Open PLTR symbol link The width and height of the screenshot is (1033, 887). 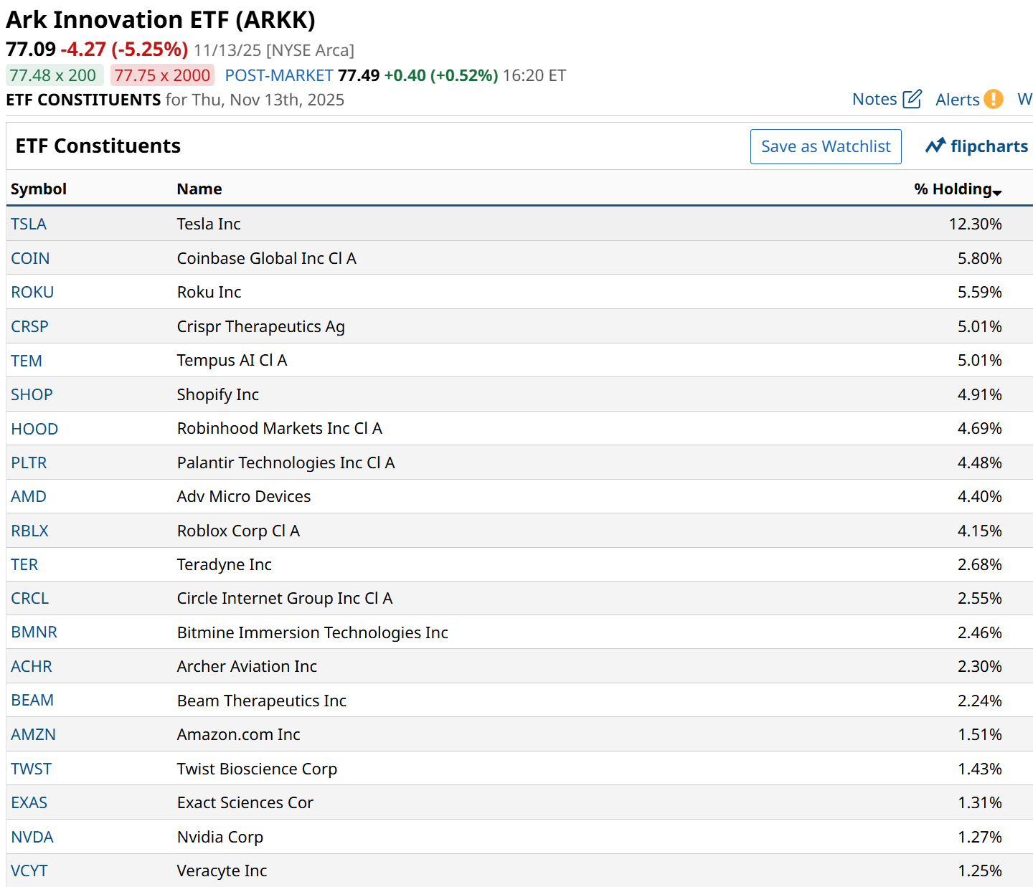(29, 463)
